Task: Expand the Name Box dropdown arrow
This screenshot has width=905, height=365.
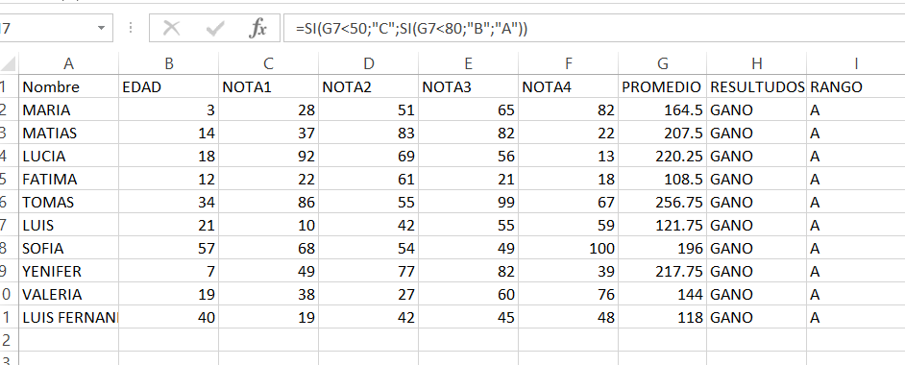Action: coord(102,28)
